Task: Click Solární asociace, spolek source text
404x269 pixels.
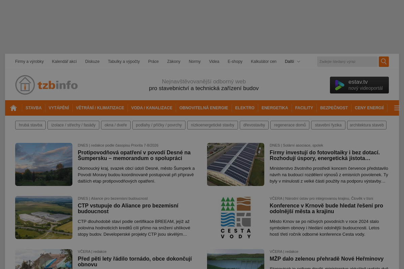Action: [x=303, y=145]
